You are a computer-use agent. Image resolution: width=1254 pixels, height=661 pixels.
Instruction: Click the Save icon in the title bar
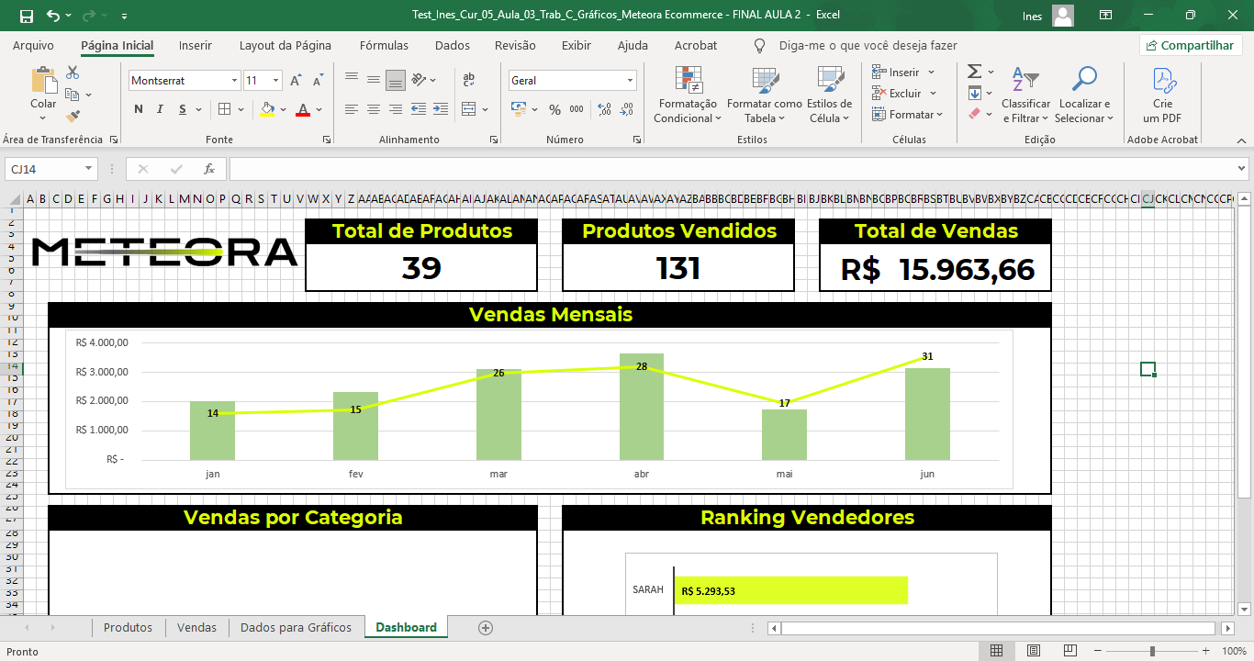27,16
